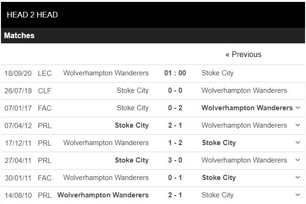Viewport: 306px width, 204px height.
Task: Select the Matches tab
Action: pyautogui.click(x=19, y=35)
